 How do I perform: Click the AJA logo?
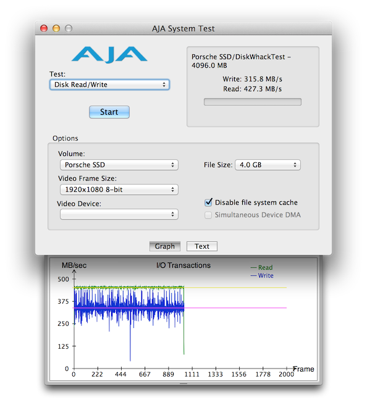pyautogui.click(x=109, y=54)
